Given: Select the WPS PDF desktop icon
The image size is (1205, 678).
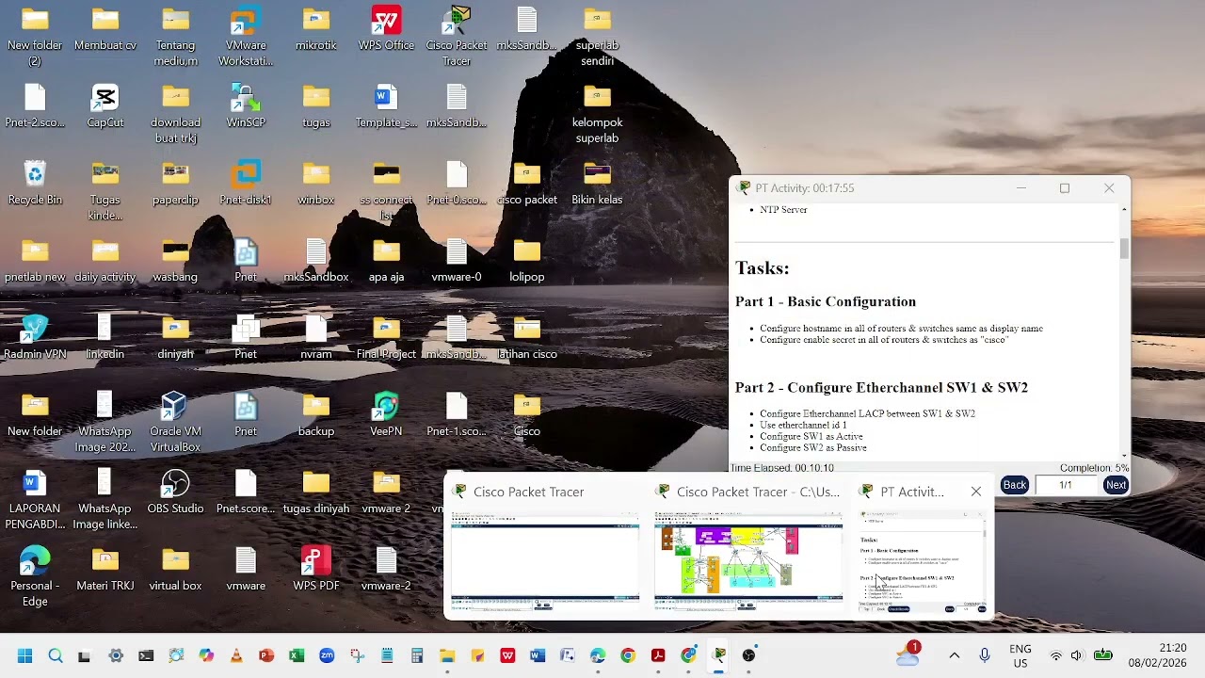Looking at the screenshot, I should [316, 569].
